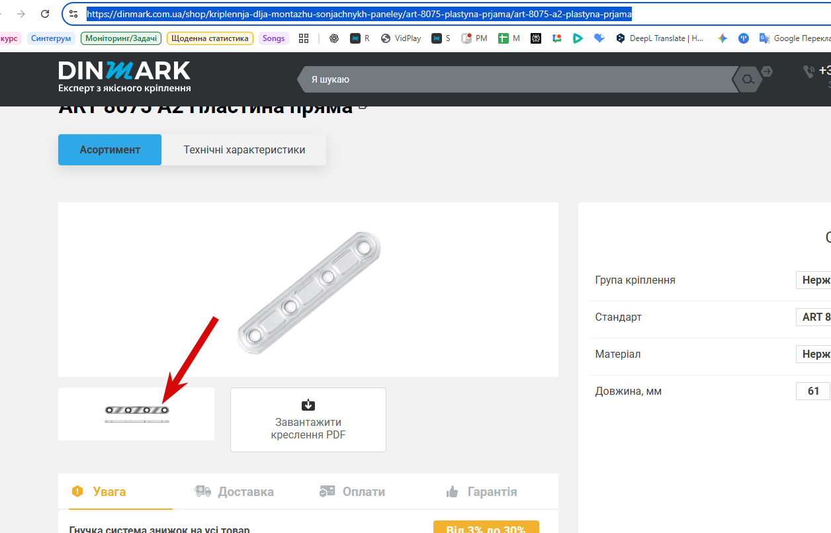Click the magnifier search icon
Viewport: 831px width, 533px height.
pos(748,79)
